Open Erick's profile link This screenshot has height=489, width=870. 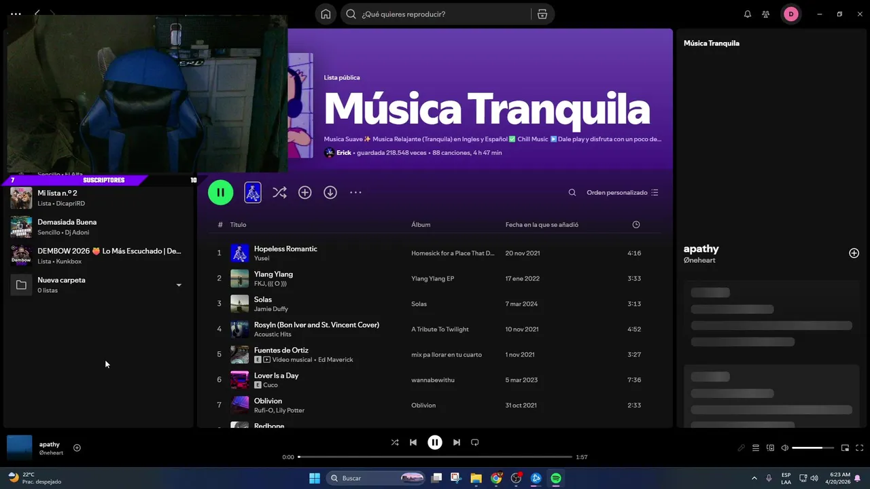(344, 153)
